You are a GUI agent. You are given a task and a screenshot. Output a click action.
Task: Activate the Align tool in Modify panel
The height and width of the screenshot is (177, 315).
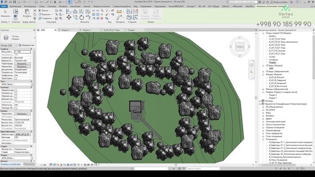[69, 11]
